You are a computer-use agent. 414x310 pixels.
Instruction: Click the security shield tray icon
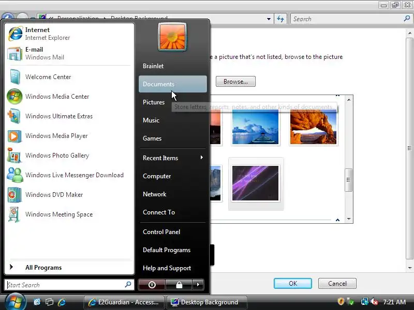(341, 302)
